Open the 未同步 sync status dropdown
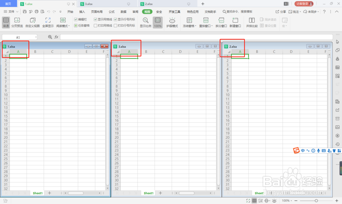Screen dimensions: 342x204 311,12
